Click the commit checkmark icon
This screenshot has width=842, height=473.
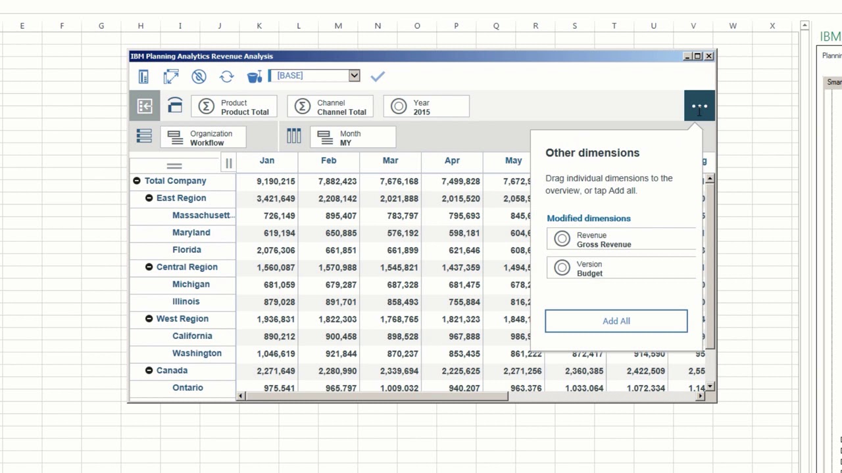(377, 76)
